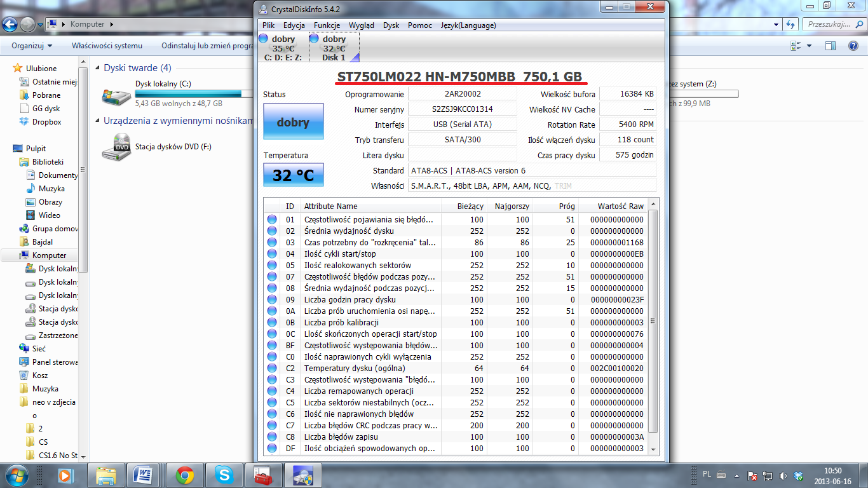Open the Windows Start button
This screenshot has height=488, width=868.
(x=17, y=475)
